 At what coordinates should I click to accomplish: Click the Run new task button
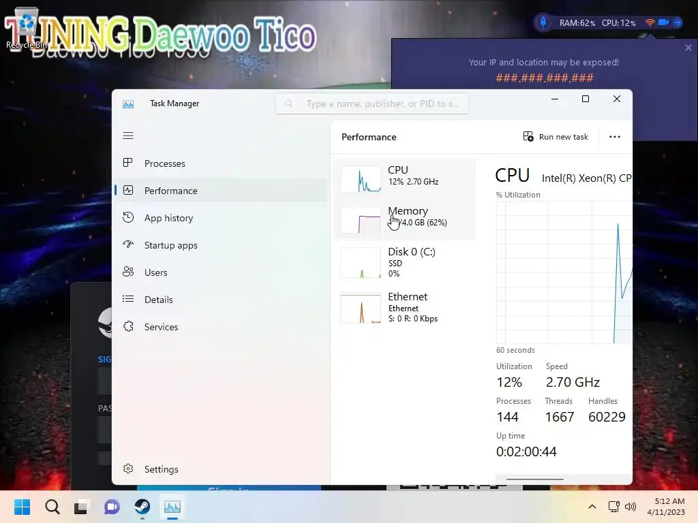(x=556, y=136)
